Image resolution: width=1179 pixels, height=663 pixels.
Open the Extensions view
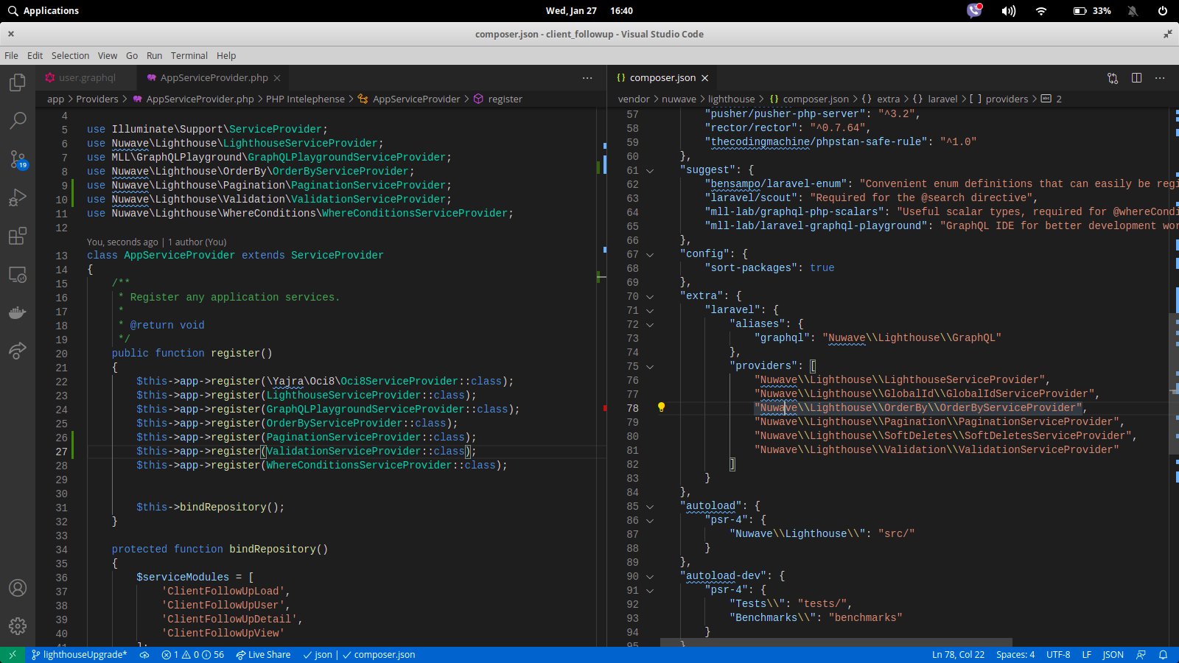18,236
